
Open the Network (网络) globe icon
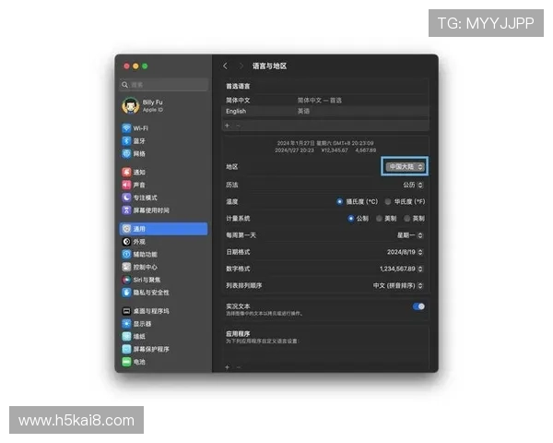[126, 153]
